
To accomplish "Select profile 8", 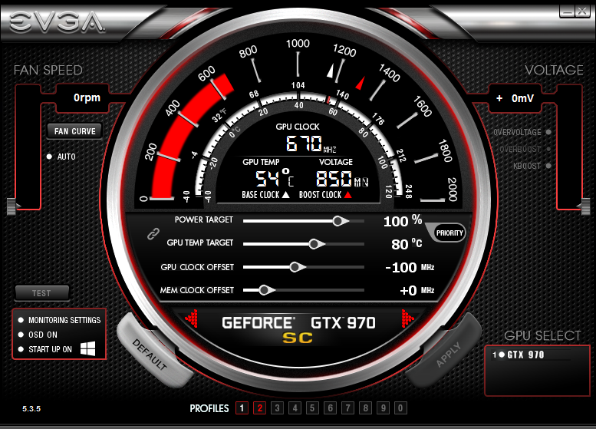I will click(x=365, y=408).
